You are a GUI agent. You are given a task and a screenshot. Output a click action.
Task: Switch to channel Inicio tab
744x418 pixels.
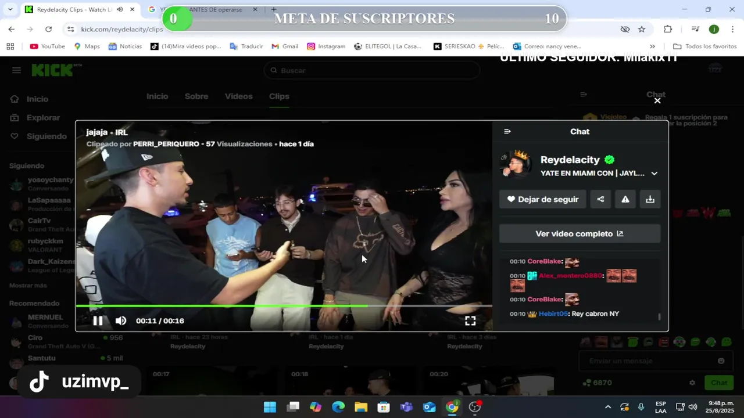click(157, 96)
